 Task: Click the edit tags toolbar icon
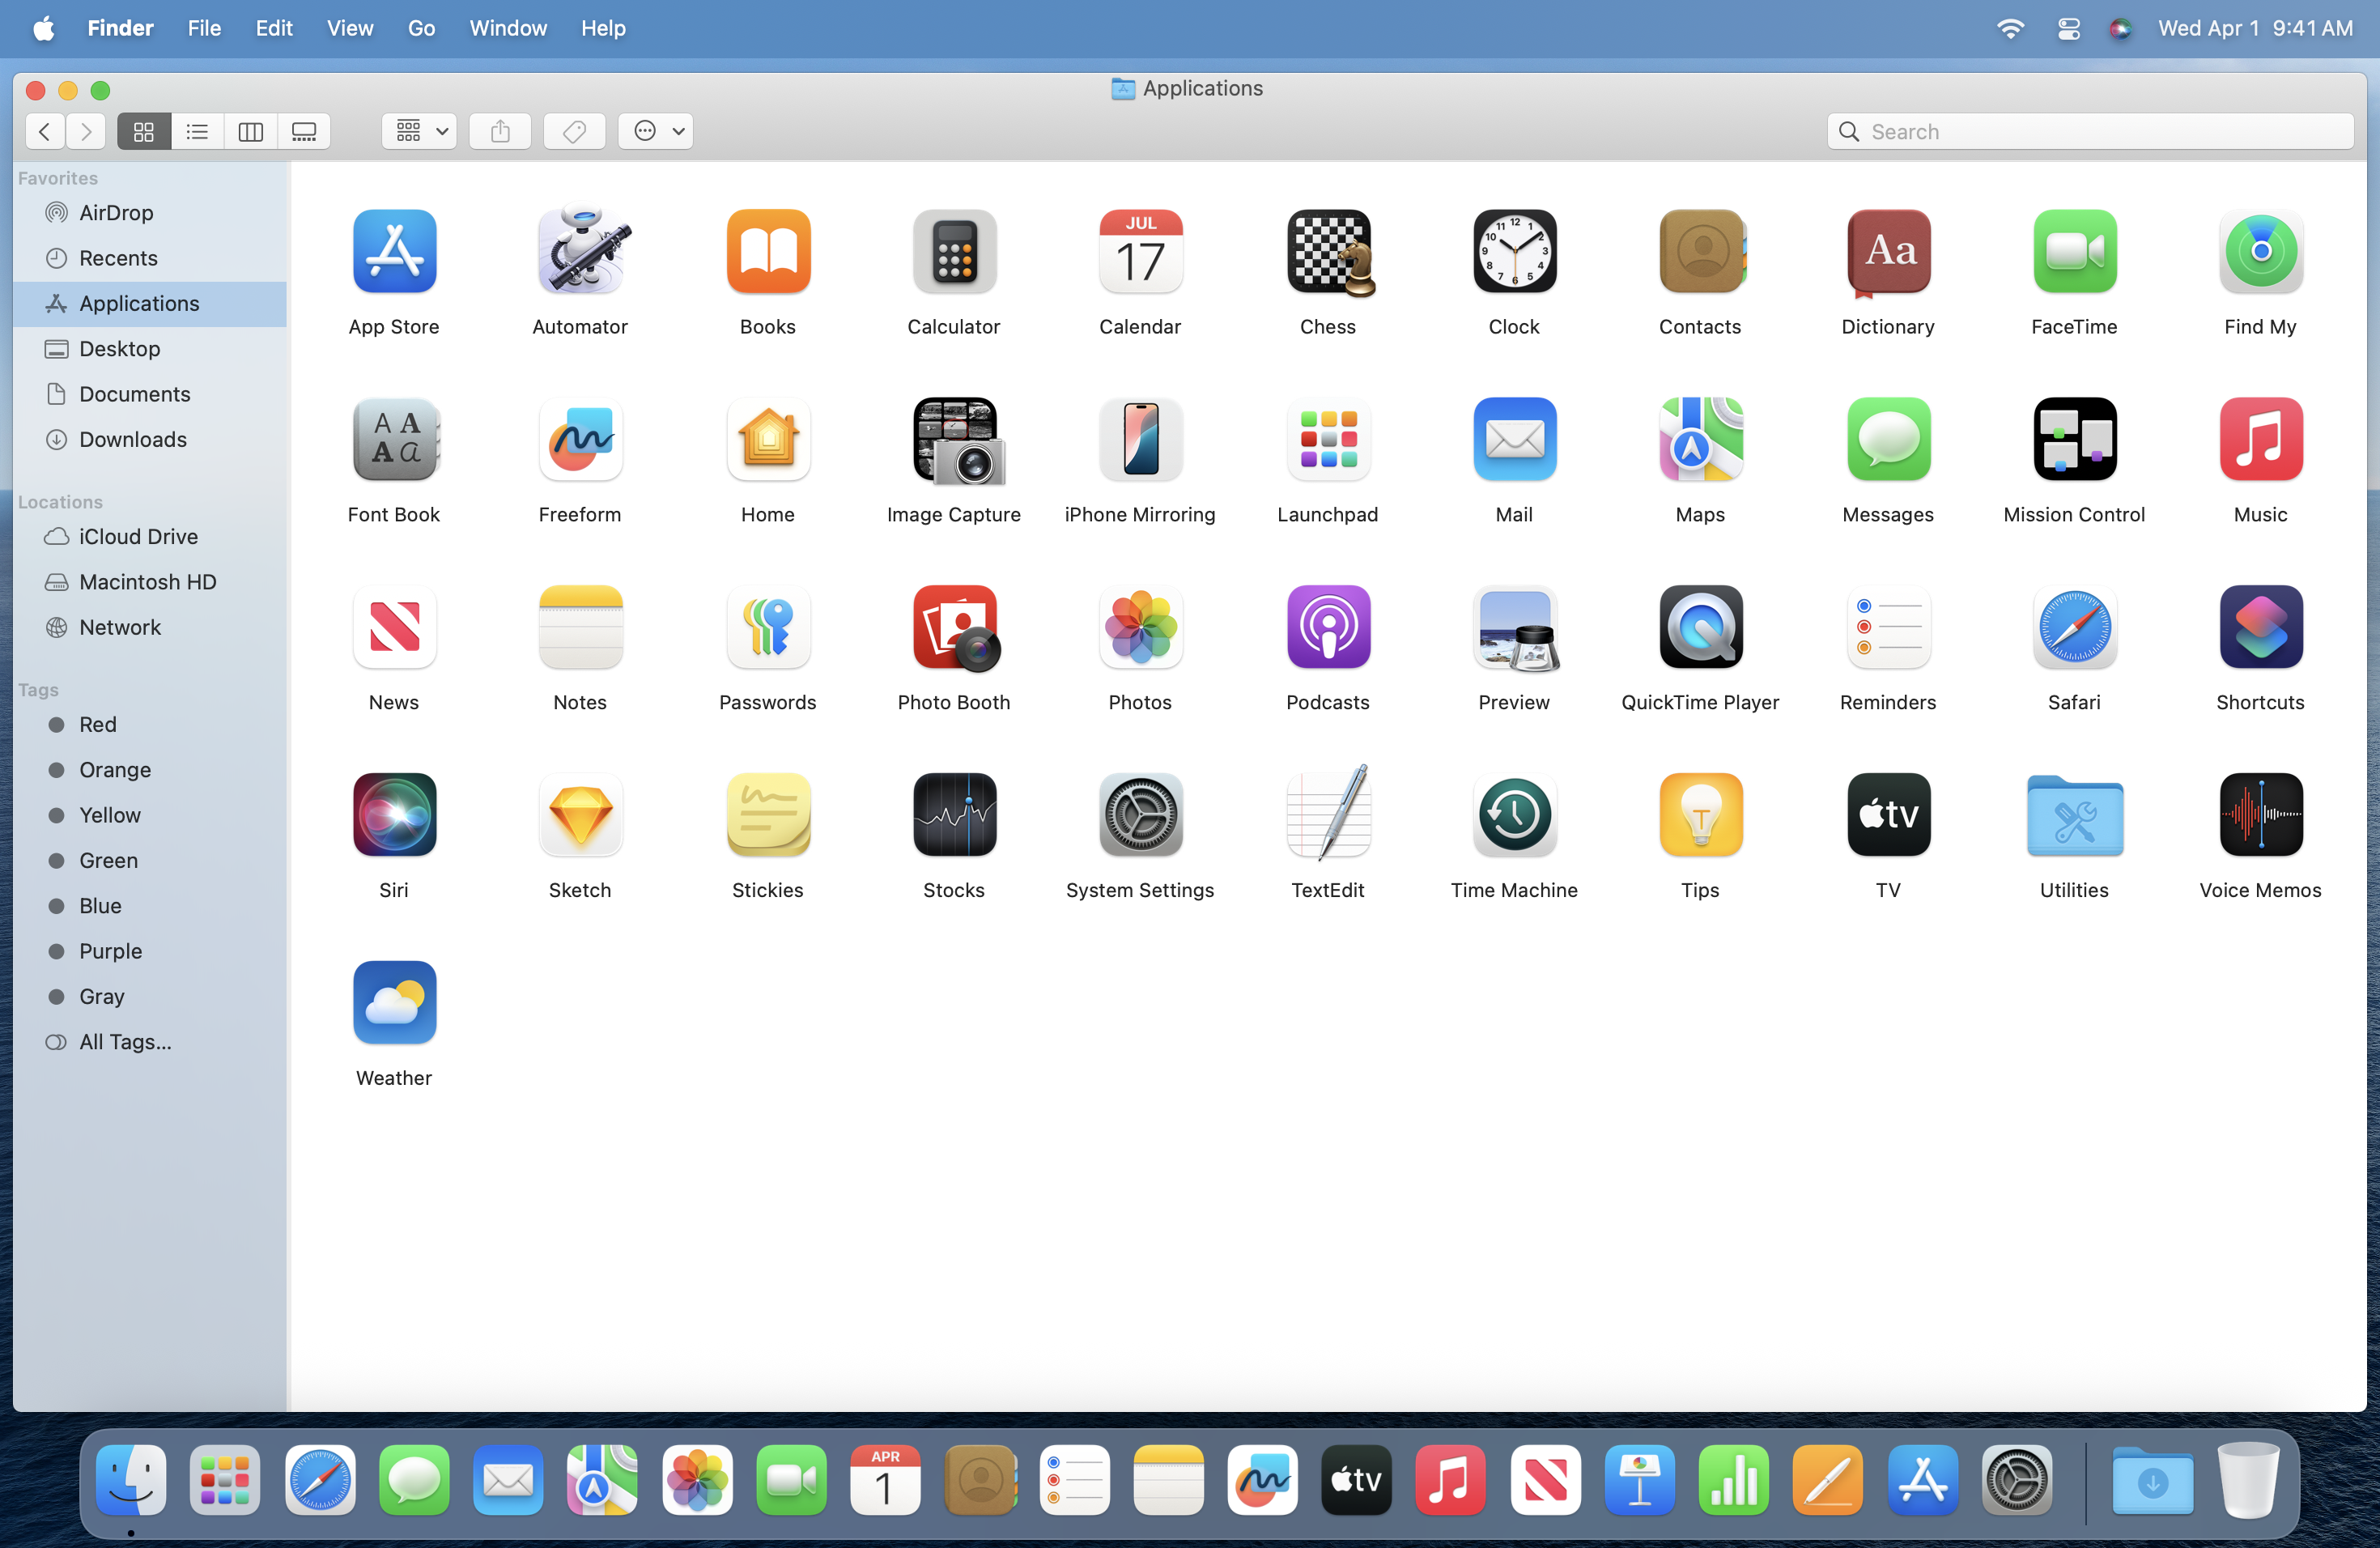pyautogui.click(x=574, y=131)
